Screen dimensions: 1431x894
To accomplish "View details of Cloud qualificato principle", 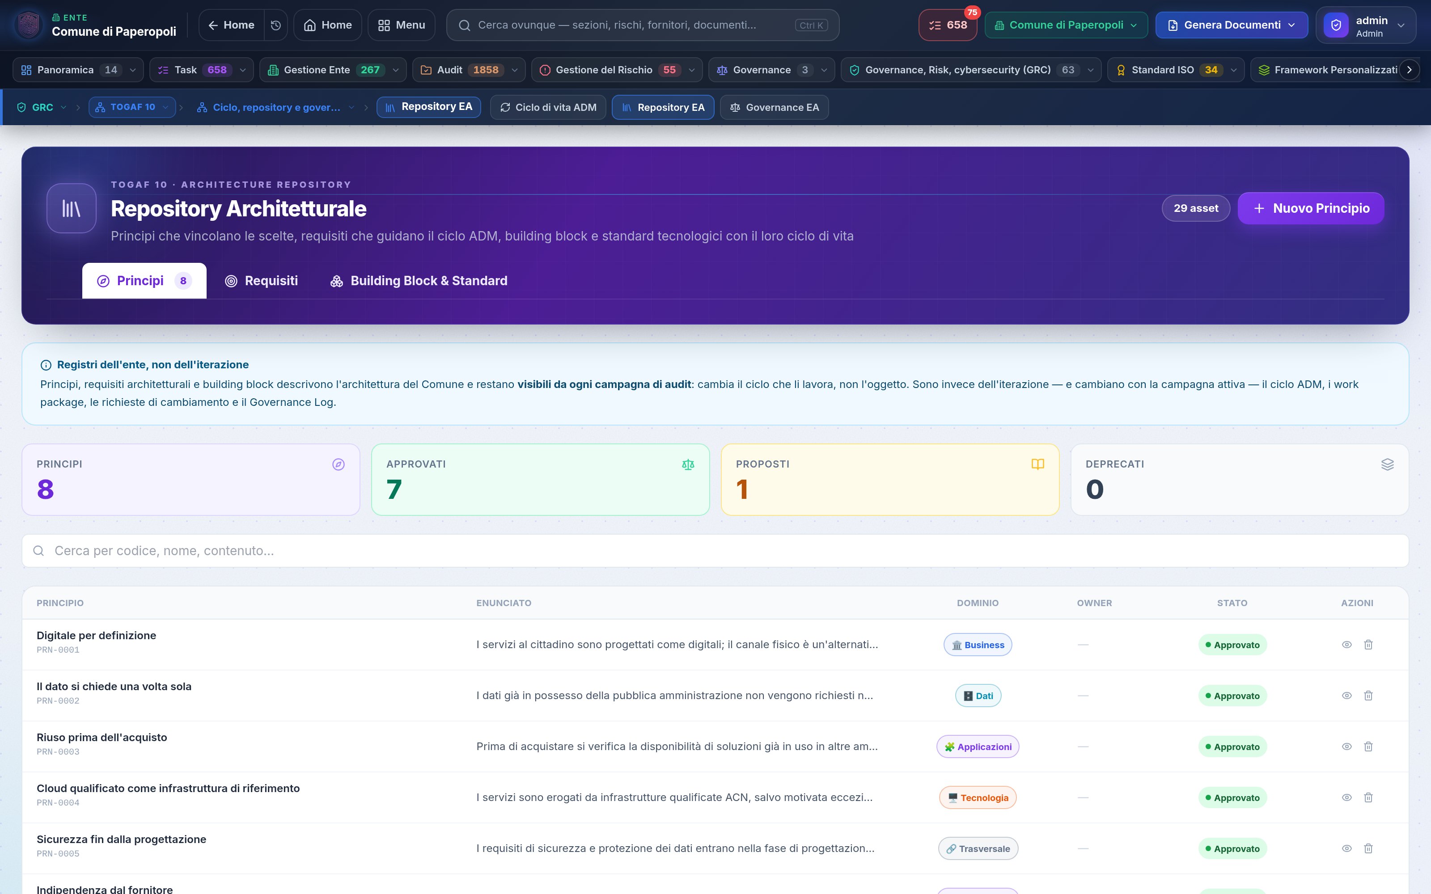I will pos(1346,797).
